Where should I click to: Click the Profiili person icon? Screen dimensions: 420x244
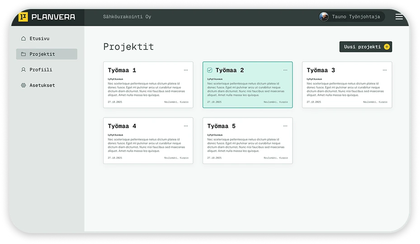tap(24, 70)
